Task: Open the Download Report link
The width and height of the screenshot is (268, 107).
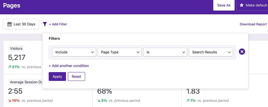Action: (x=253, y=24)
